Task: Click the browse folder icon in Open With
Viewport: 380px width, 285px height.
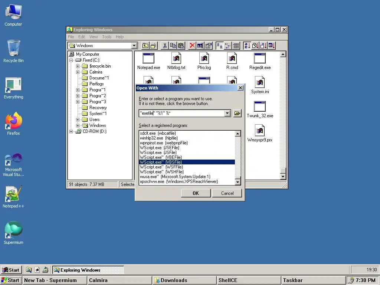Action: click(x=237, y=113)
